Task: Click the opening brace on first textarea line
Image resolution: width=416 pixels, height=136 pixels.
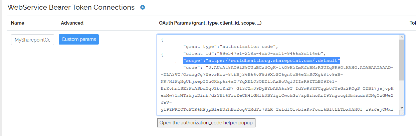Action: 162,39
